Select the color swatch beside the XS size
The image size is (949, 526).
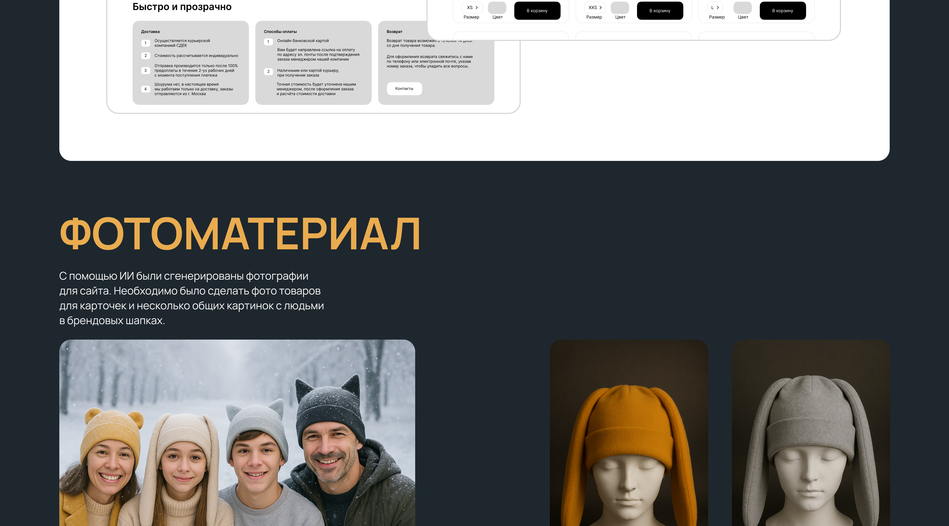pyautogui.click(x=497, y=7)
